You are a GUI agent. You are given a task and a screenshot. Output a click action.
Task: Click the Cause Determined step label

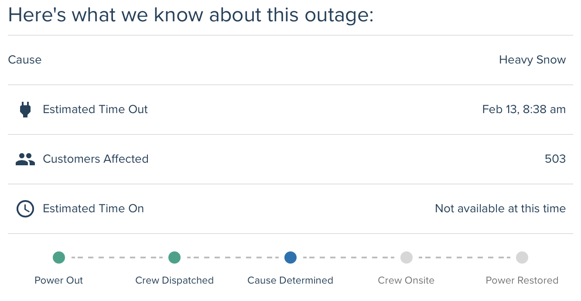290,281
